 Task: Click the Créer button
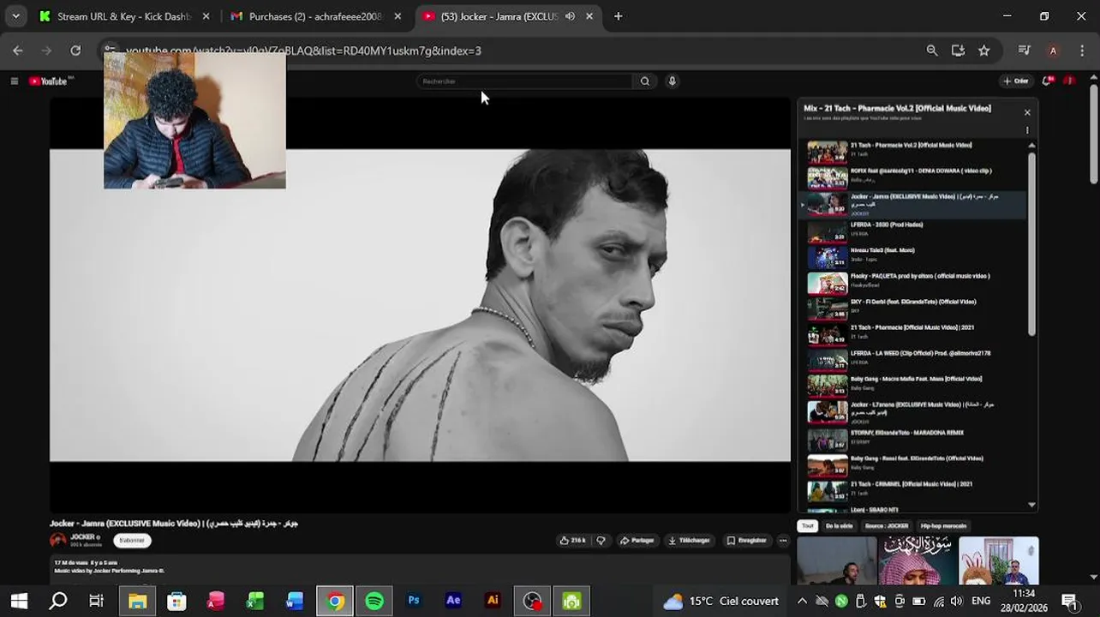pos(1016,81)
